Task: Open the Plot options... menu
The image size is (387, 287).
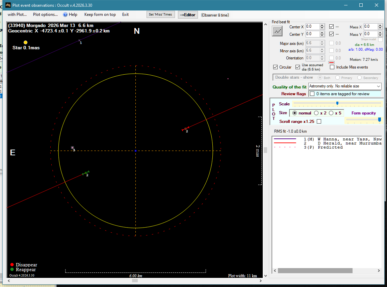Action: (45, 15)
